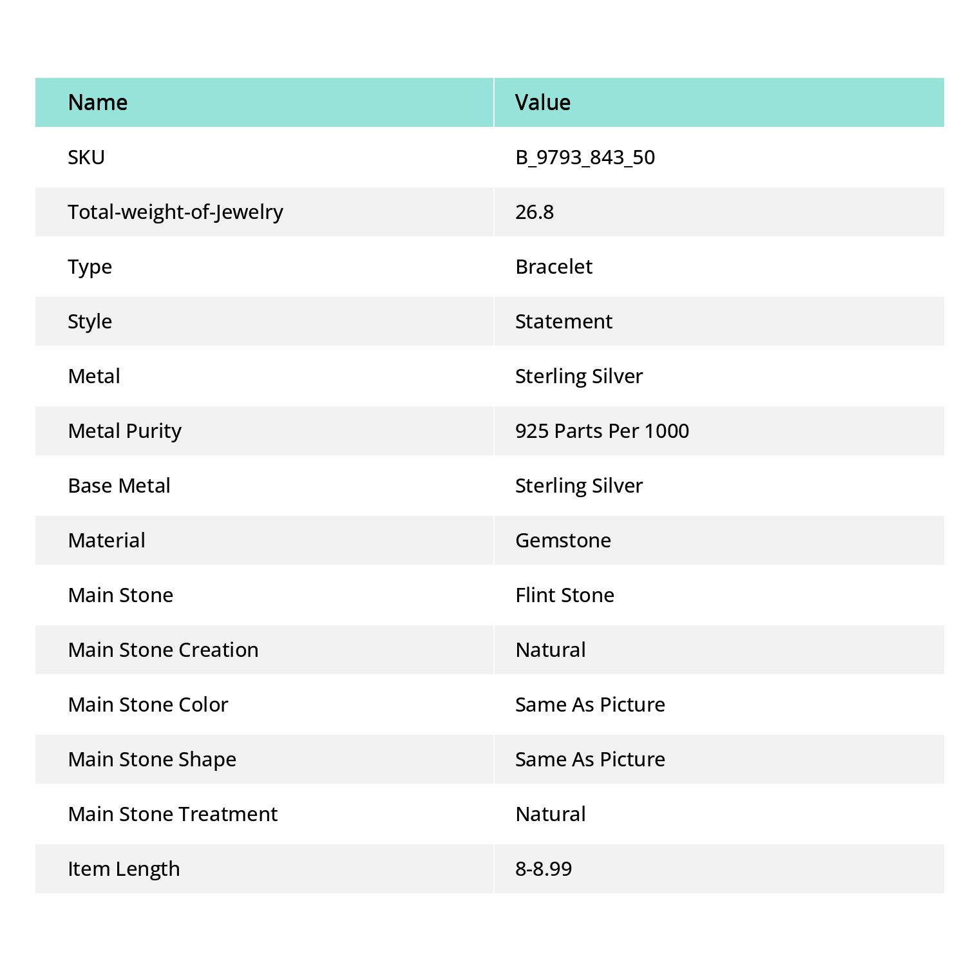
Task: Select the Main Stone Creation label
Action: coord(164,650)
